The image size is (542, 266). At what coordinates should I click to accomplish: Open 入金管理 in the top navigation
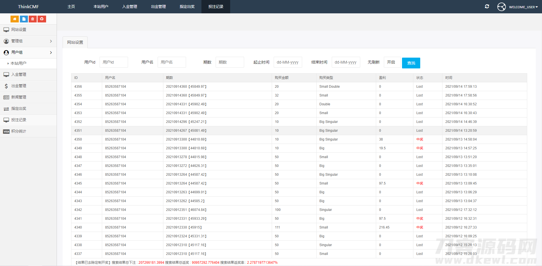(x=129, y=7)
